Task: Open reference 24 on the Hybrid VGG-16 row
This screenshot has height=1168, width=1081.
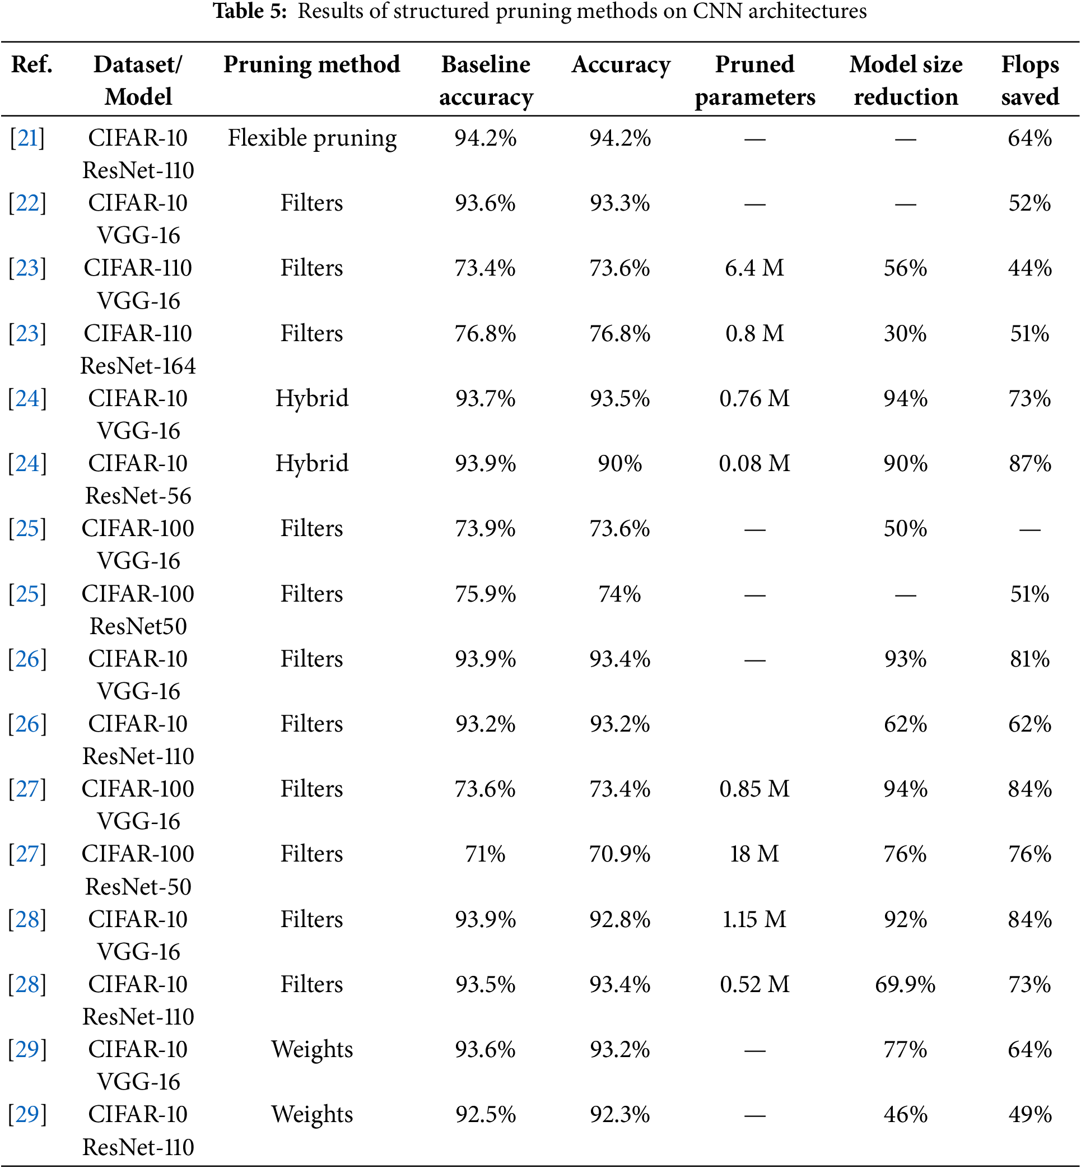Action: [27, 399]
